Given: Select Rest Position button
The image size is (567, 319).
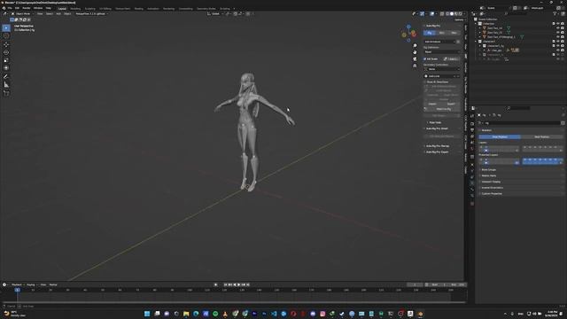Looking at the screenshot, I should pos(541,136).
